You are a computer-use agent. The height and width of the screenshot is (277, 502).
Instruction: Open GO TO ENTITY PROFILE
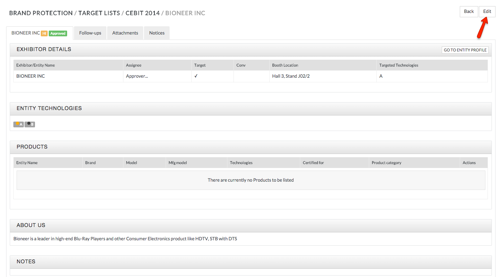tap(465, 50)
